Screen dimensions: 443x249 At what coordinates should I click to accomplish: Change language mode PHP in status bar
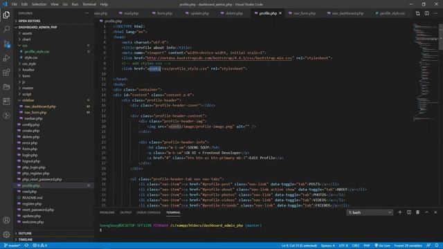367,246
